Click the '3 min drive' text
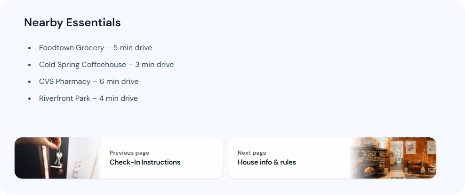Image resolution: width=465 pixels, height=195 pixels. (x=154, y=65)
